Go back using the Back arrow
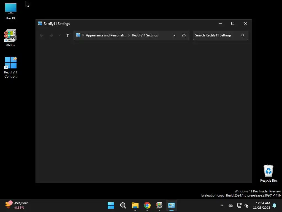Image resolution: width=282 pixels, height=212 pixels. click(x=42, y=35)
